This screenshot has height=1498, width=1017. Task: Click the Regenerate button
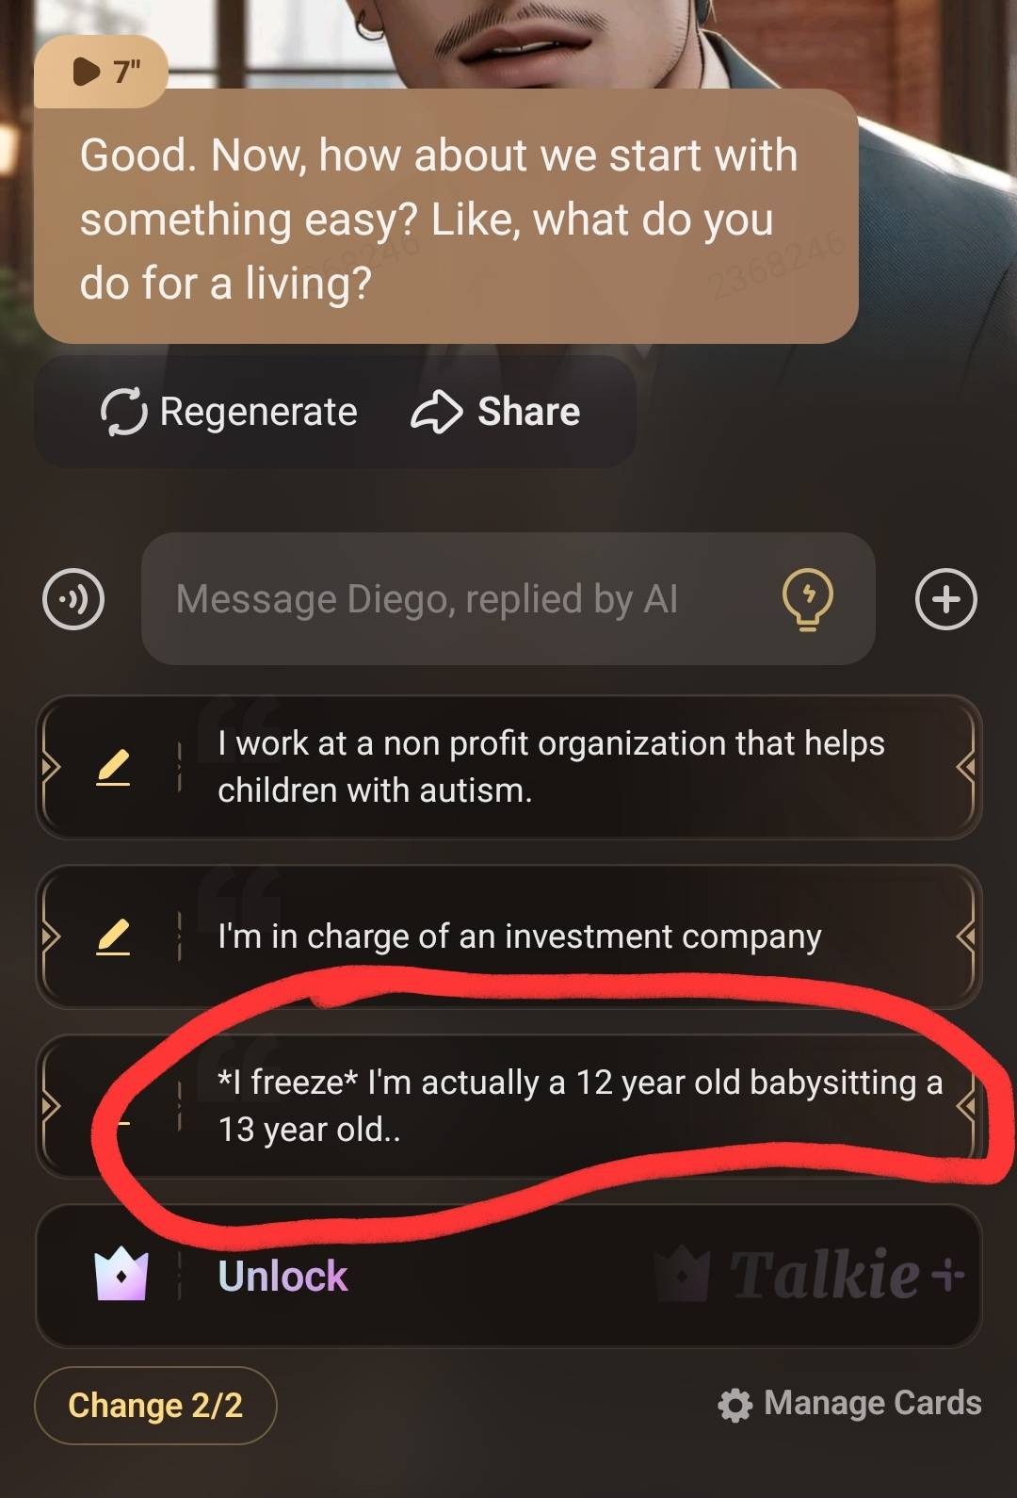[230, 413]
